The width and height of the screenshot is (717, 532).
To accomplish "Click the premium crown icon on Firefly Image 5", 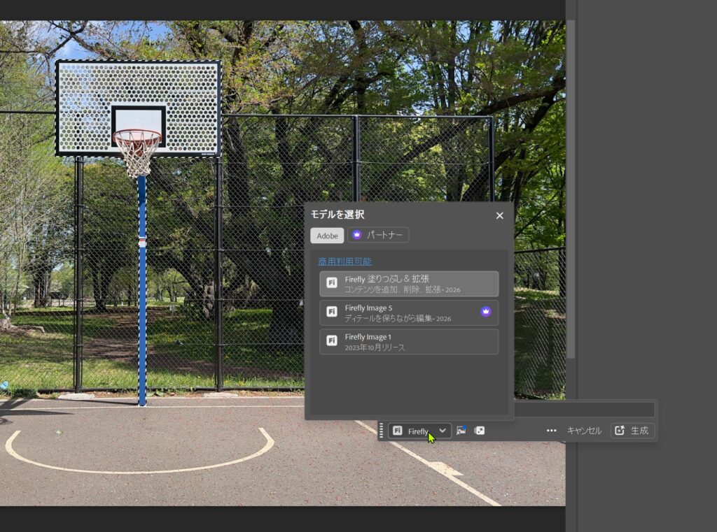I will 486,311.
